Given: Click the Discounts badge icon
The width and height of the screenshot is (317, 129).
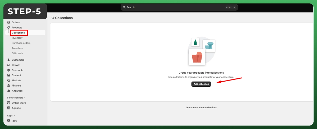Looking at the screenshot, I should pos(9,70).
